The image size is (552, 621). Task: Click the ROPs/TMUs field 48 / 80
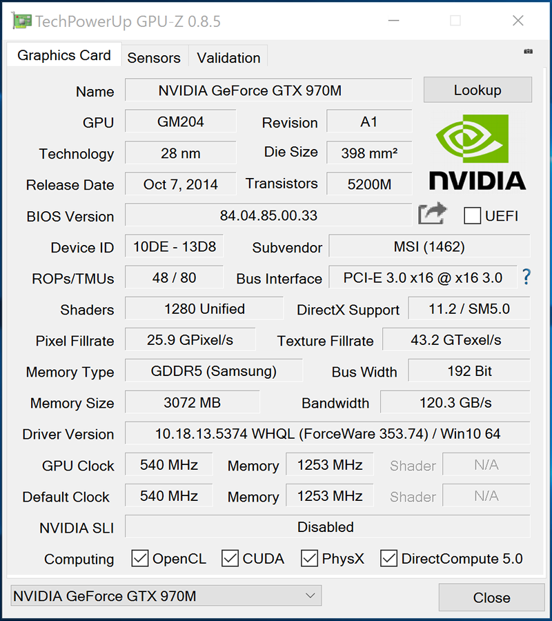pos(175,277)
